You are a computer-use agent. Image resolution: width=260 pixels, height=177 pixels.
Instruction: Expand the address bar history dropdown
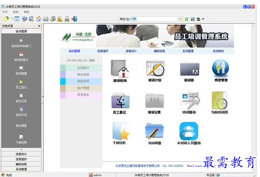[x=180, y=19]
